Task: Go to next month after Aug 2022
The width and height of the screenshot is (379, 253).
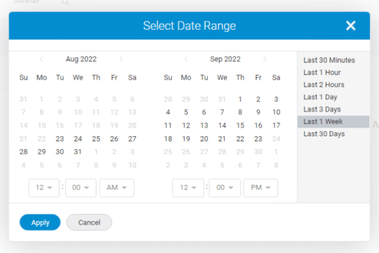Action: coord(121,59)
